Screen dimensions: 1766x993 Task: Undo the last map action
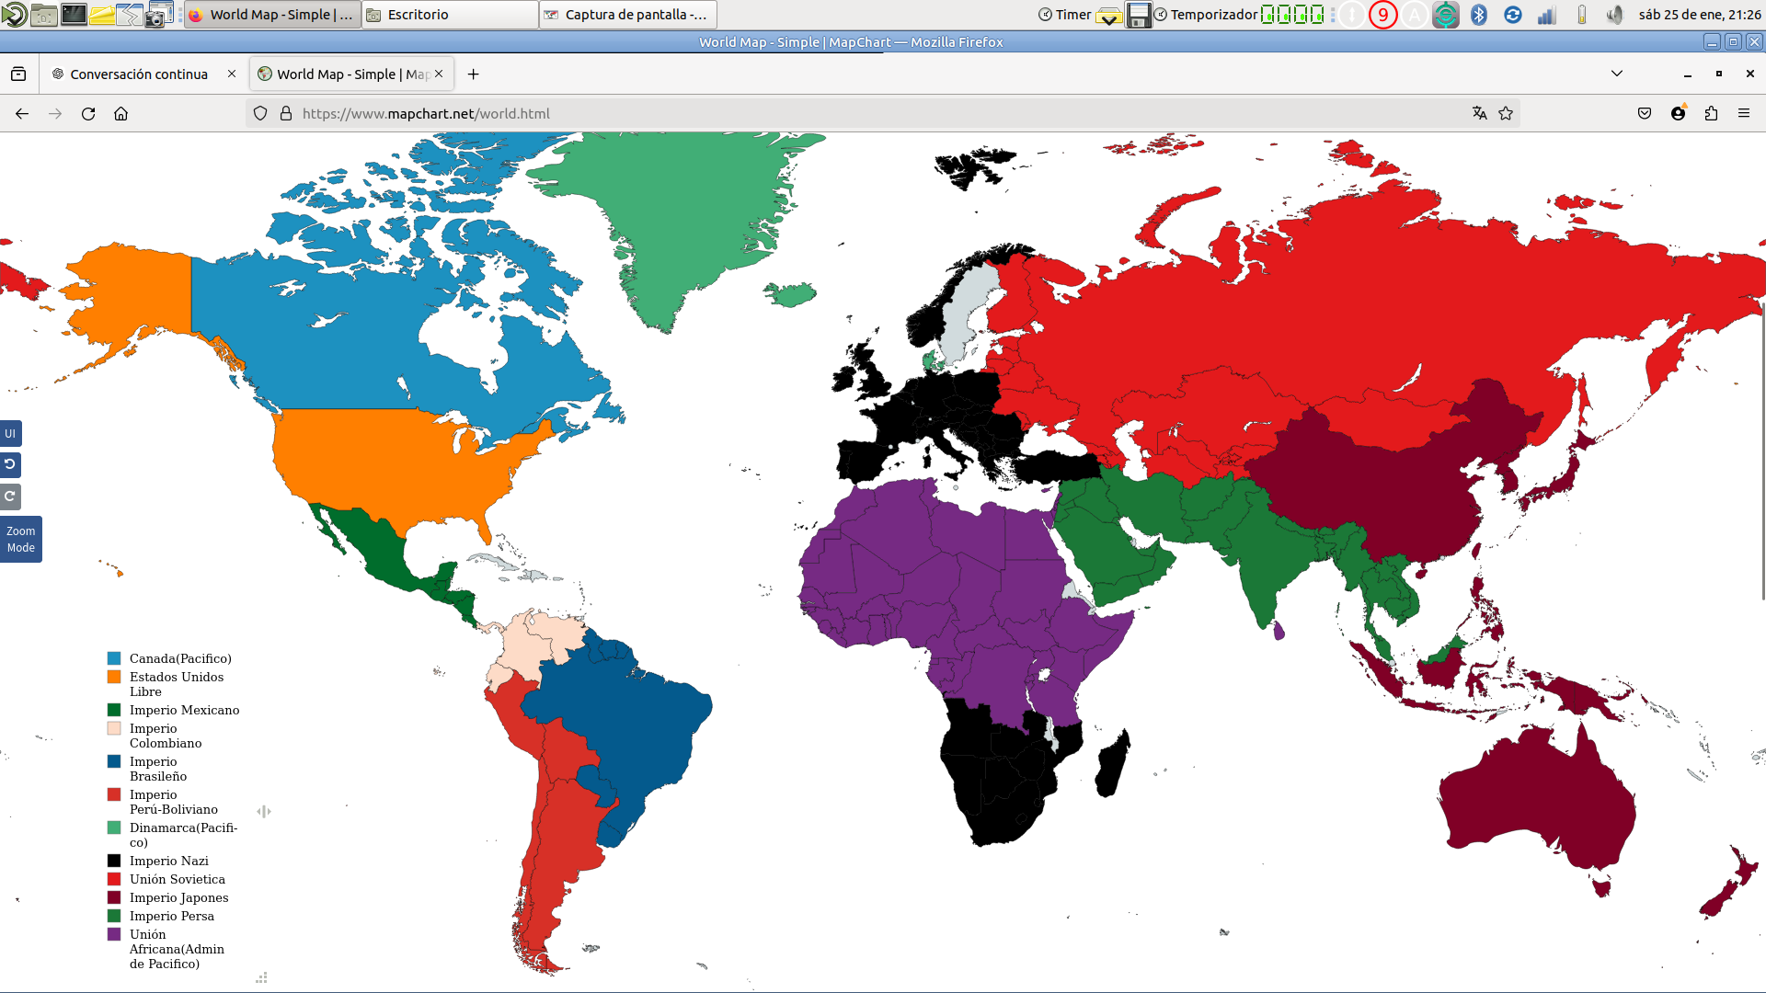click(10, 464)
